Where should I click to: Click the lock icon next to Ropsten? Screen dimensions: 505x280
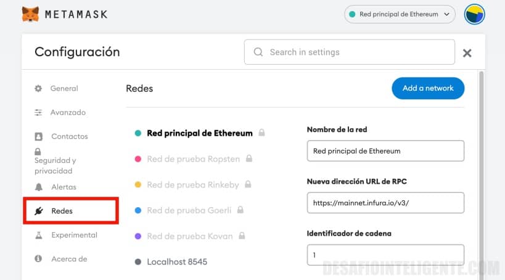point(249,159)
